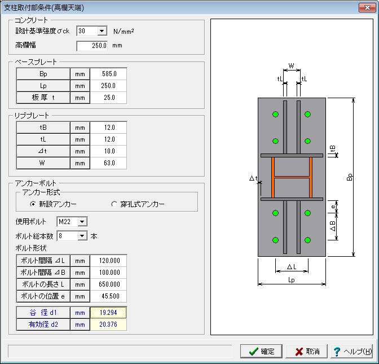Click the Bp dimension label in diagram
Screen dimensions: 379x364
pos(350,177)
